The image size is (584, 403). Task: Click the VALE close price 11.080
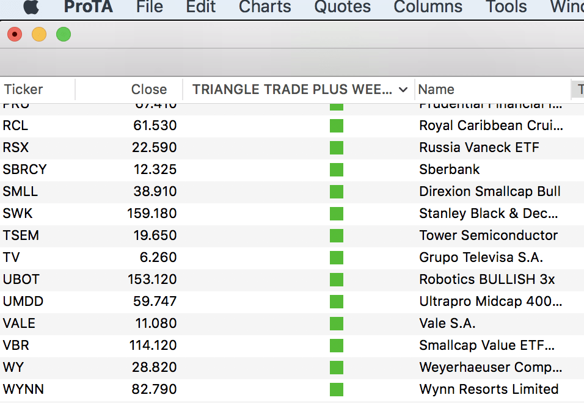pos(156,324)
